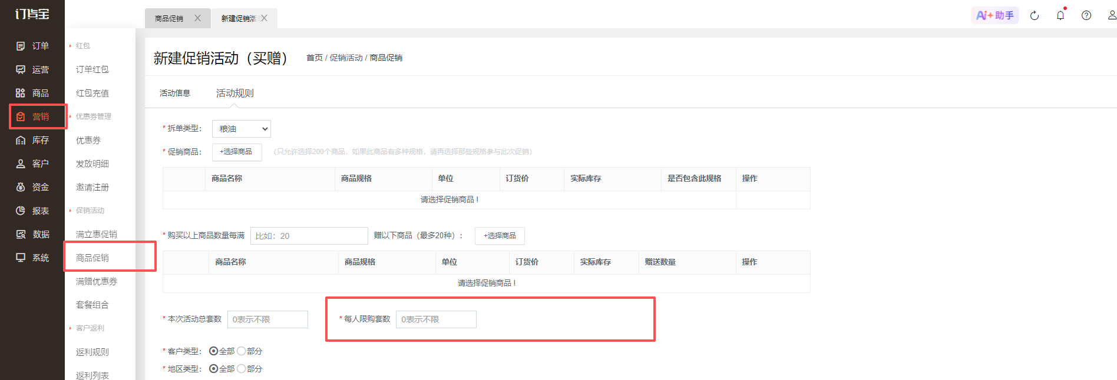Open 套餐组合 in submenu
Screen dimensions: 1117x380
tap(92, 305)
